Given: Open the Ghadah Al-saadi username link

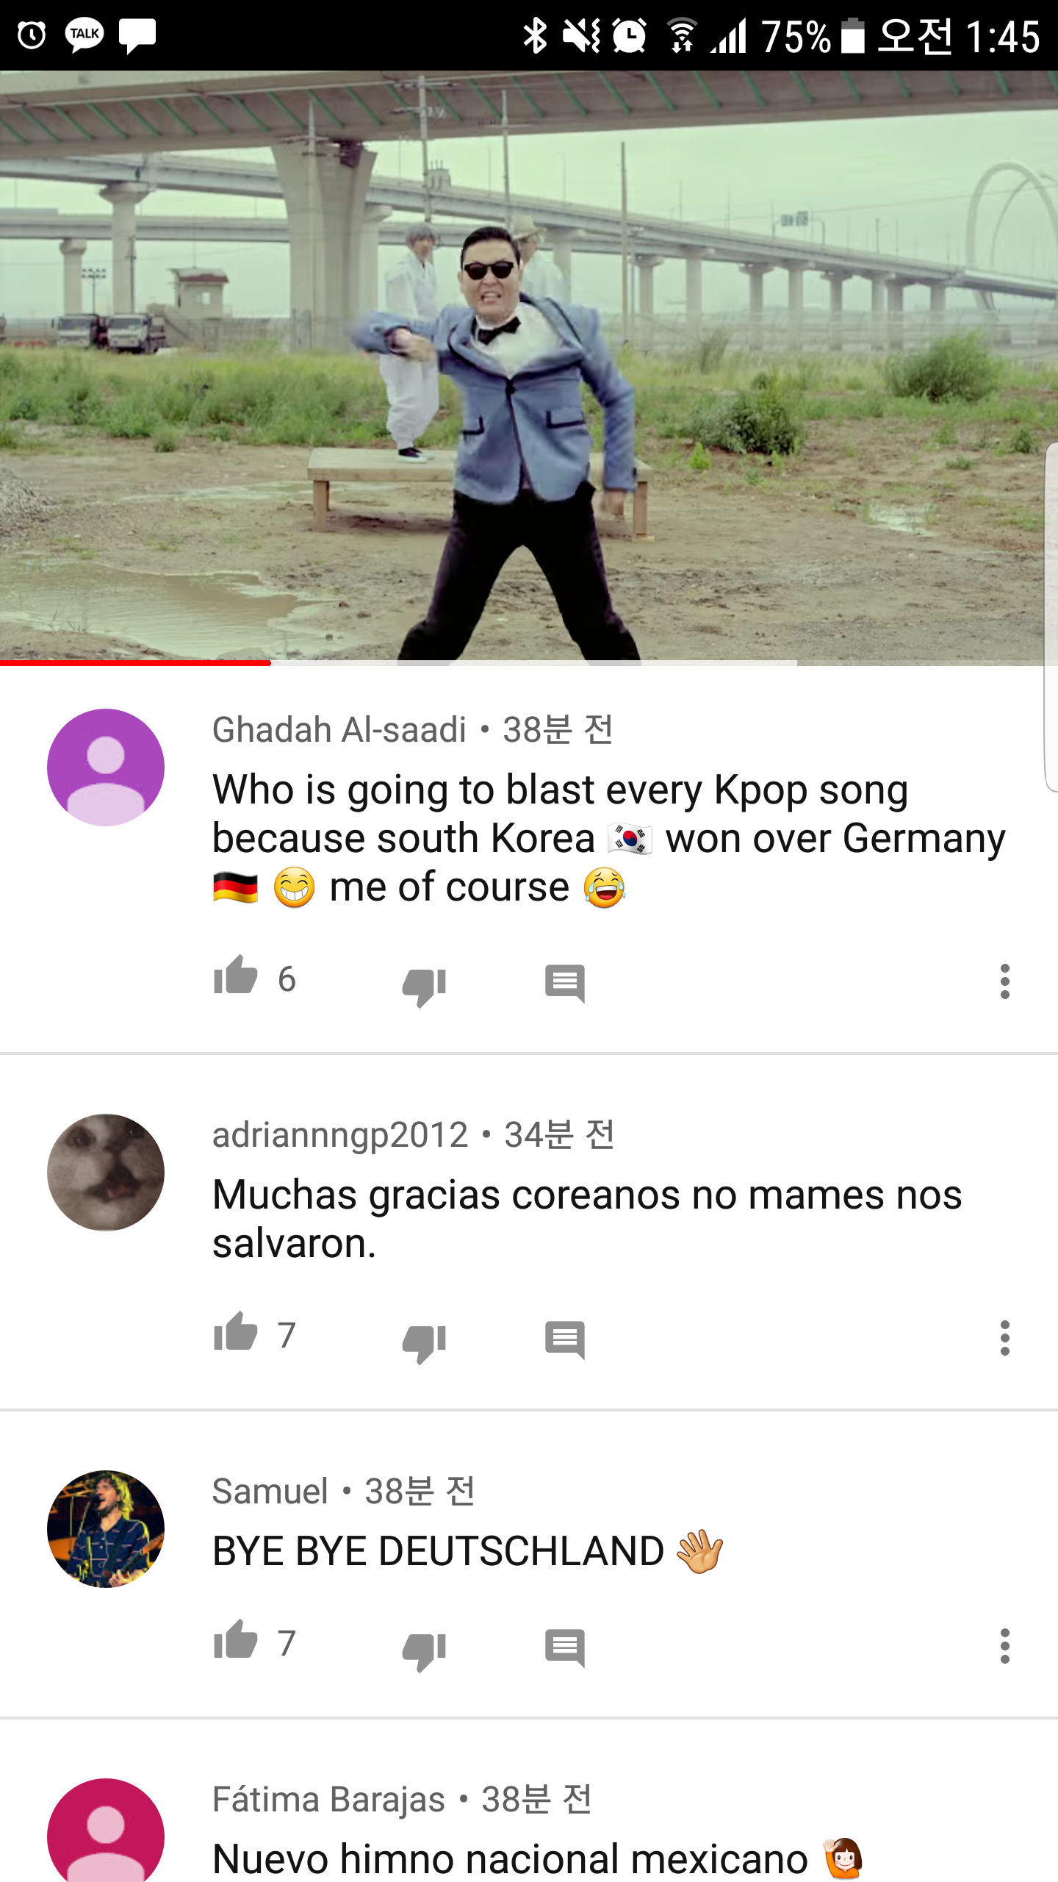Looking at the screenshot, I should point(339,729).
